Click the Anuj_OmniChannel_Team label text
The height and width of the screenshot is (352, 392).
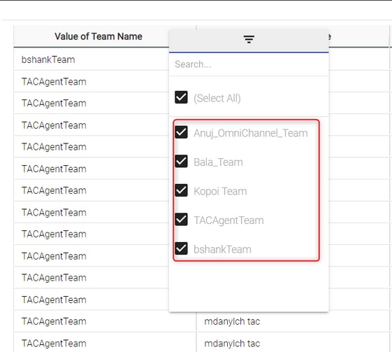tap(250, 133)
